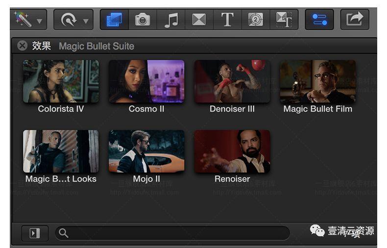Click the magic wand enhancement icon
The width and height of the screenshot is (387, 248).
[x=23, y=19]
